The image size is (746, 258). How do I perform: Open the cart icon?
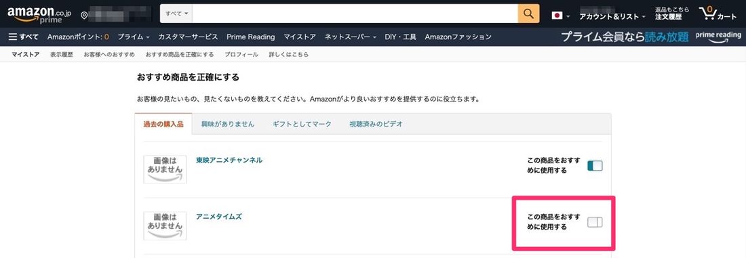718,14
